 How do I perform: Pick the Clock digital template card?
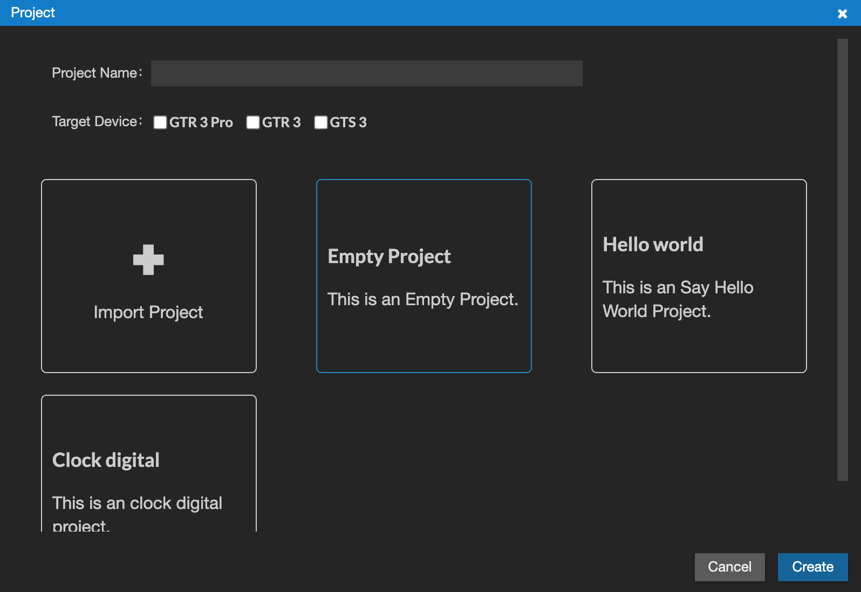point(149,464)
